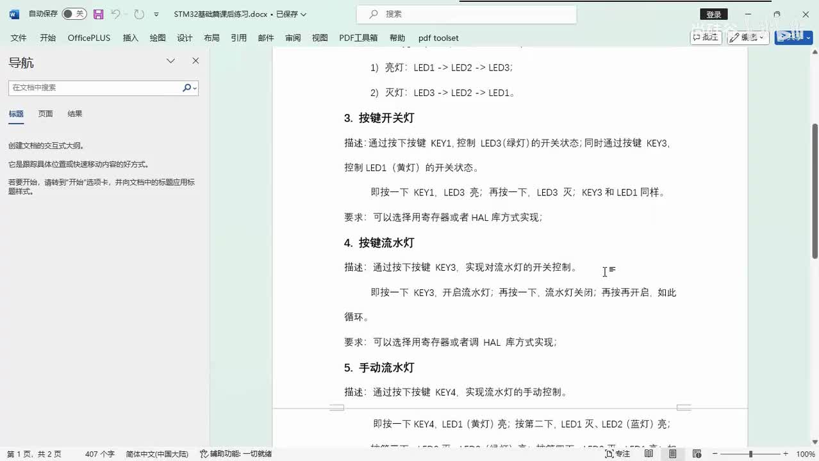Switch to the 审阅 ribbon tab
The height and width of the screenshot is (461, 819).
tap(293, 38)
